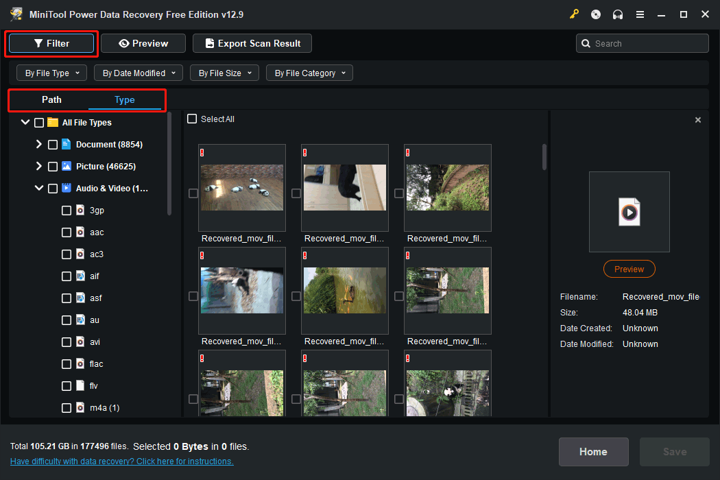
Task: Click the aif file type icon
Action: pyautogui.click(x=80, y=276)
